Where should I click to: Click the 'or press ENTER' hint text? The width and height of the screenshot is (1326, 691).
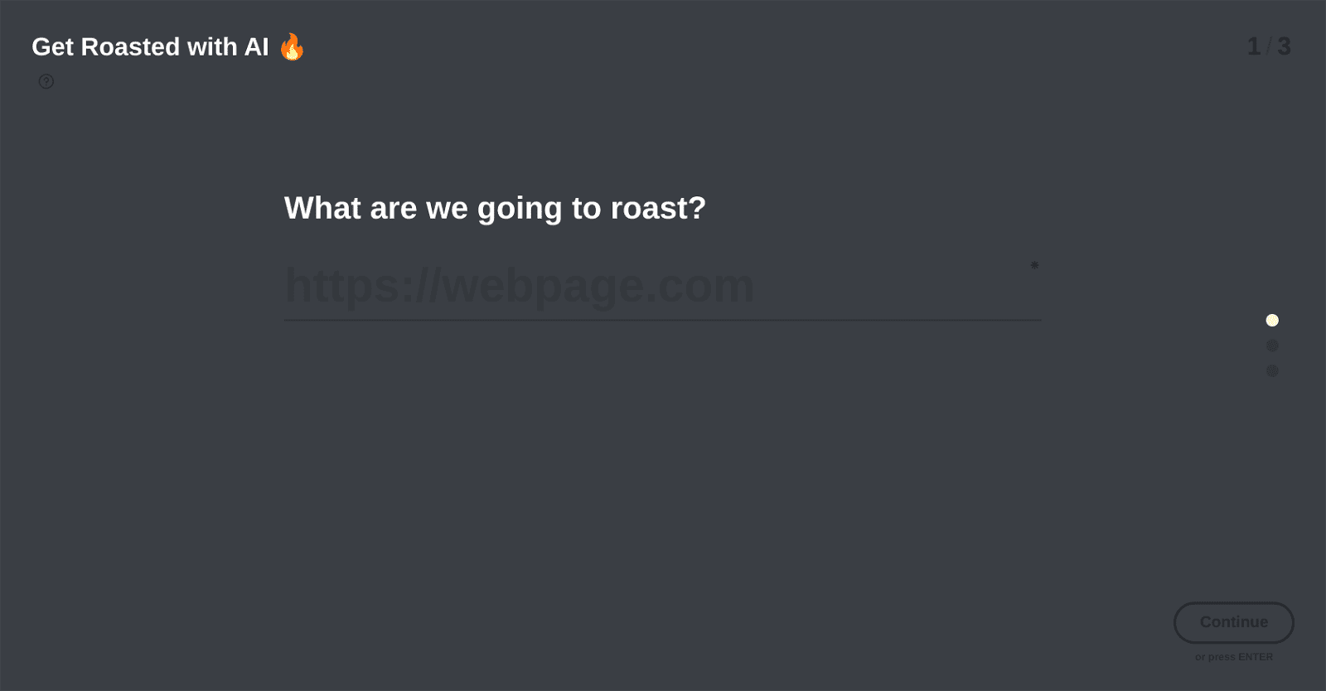tap(1233, 656)
